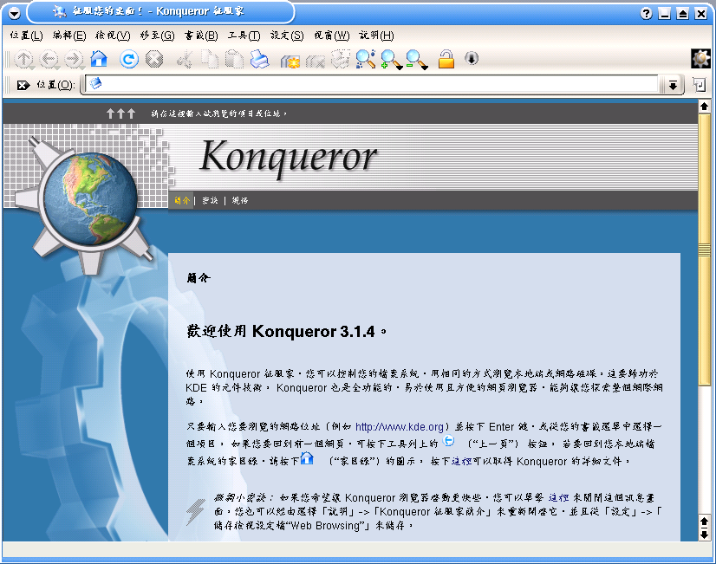Clear the location bar with the X button
The height and width of the screenshot is (564, 716).
[23, 85]
